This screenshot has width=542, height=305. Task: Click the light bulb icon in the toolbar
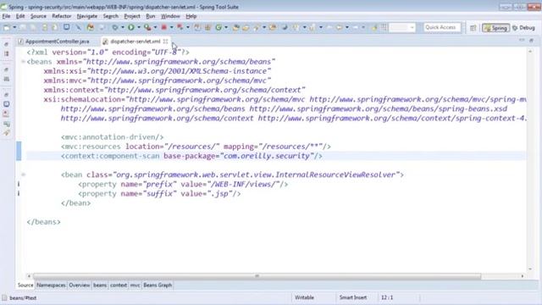click(x=296, y=27)
